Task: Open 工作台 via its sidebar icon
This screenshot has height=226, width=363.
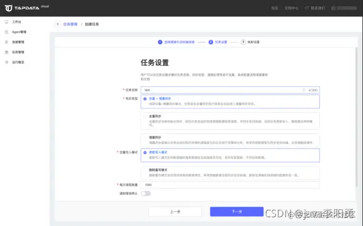Action: (6, 22)
